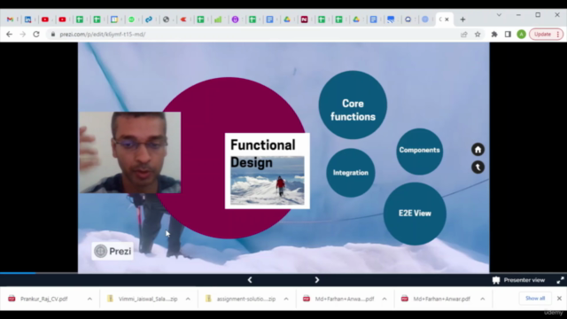The width and height of the screenshot is (567, 319).
Task: Close the downloads bar
Action: 559,299
